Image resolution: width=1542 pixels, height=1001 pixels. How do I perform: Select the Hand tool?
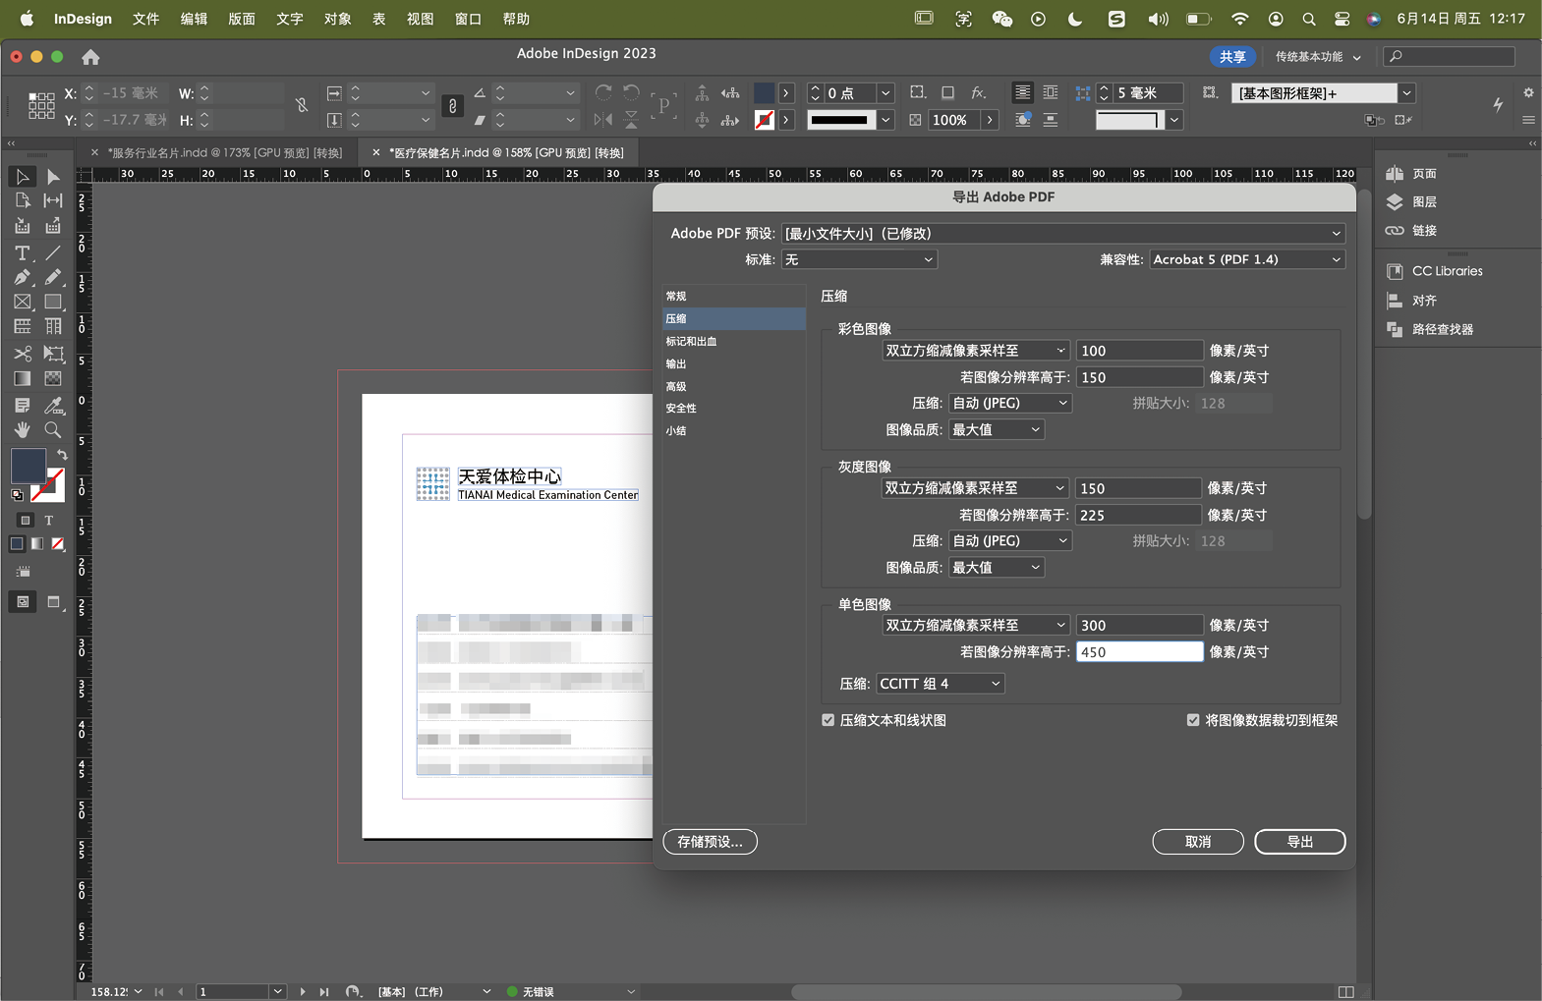[22, 430]
